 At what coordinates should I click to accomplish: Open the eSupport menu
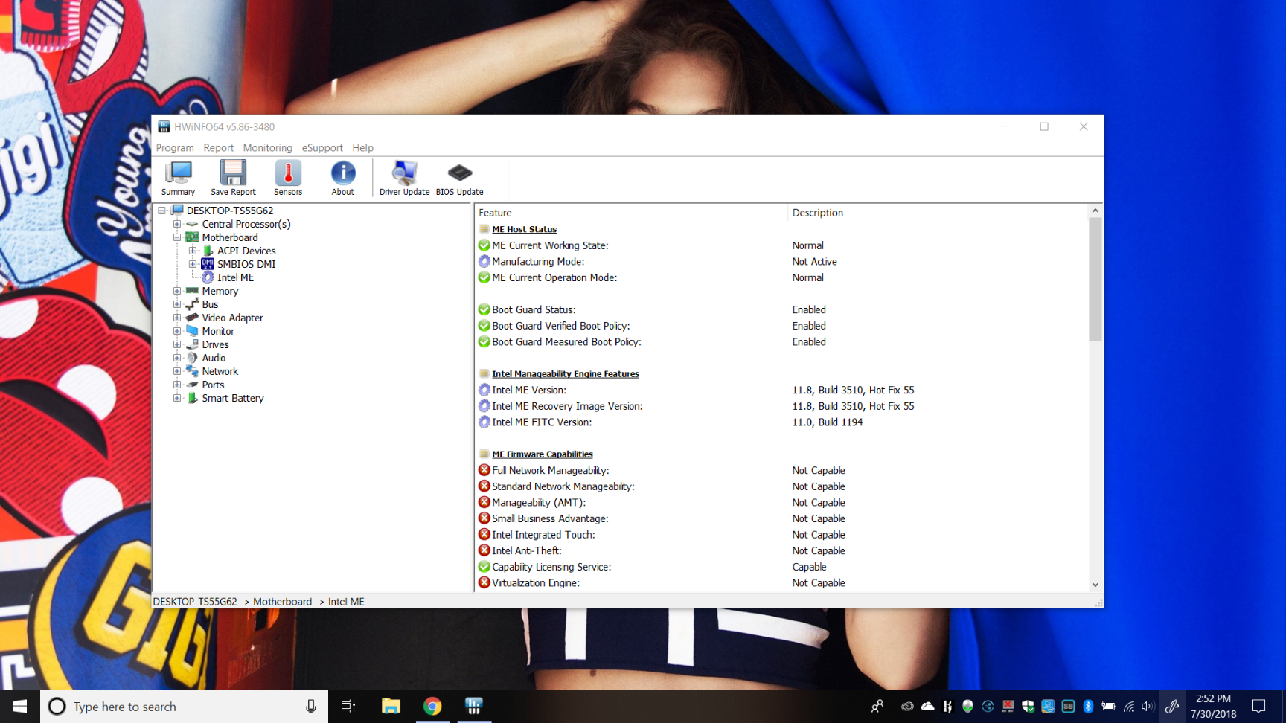(x=322, y=148)
